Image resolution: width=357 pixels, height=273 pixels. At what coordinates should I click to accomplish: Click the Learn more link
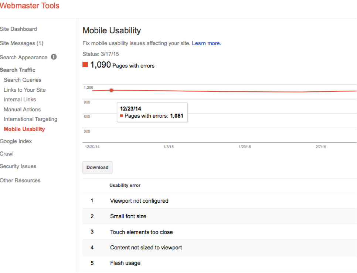[207, 43]
